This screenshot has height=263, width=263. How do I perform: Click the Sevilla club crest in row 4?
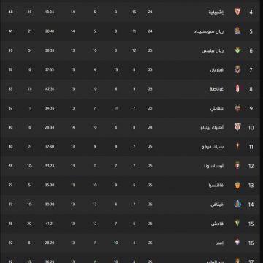click(x=237, y=12)
